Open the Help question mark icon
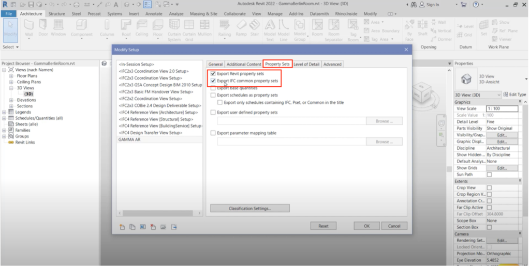Image resolution: width=530 pixels, height=267 pixels. coord(476,5)
